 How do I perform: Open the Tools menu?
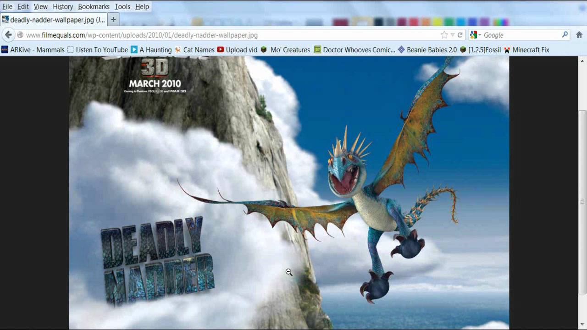click(x=122, y=7)
